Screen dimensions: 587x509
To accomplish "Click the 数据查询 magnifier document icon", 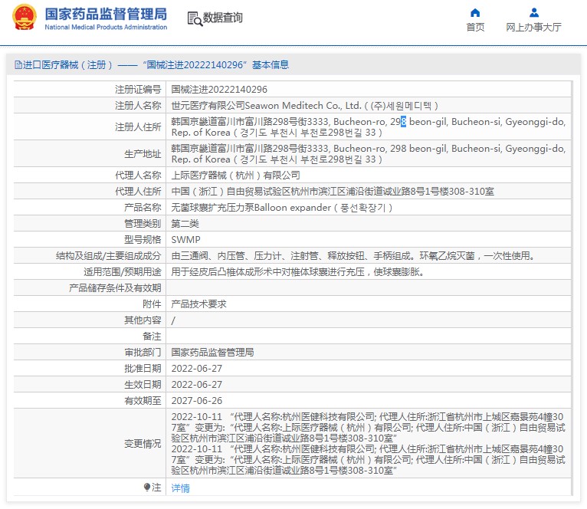I will click(194, 18).
